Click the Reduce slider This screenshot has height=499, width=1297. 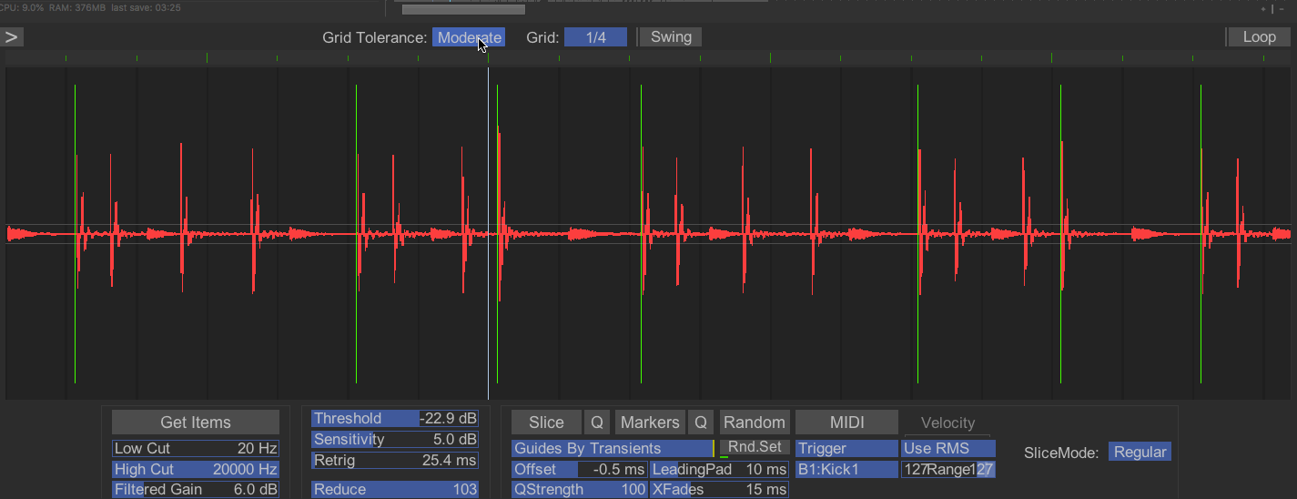click(x=394, y=490)
